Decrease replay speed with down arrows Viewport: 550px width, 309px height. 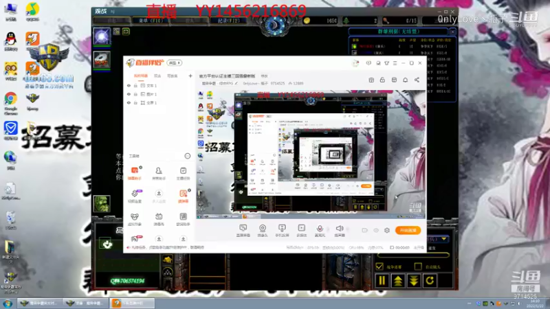(x=414, y=281)
